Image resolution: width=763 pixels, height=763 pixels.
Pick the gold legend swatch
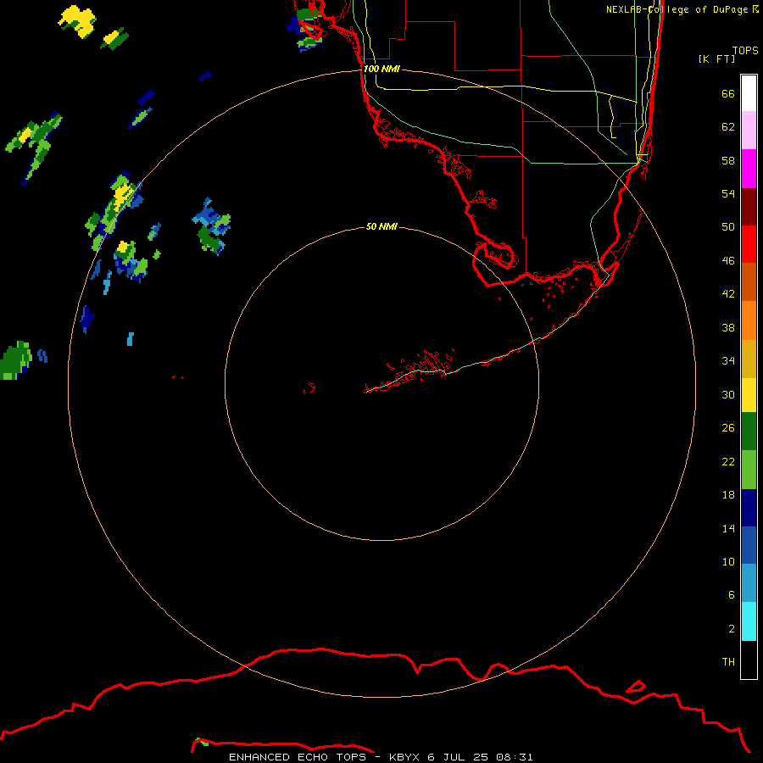pos(749,359)
